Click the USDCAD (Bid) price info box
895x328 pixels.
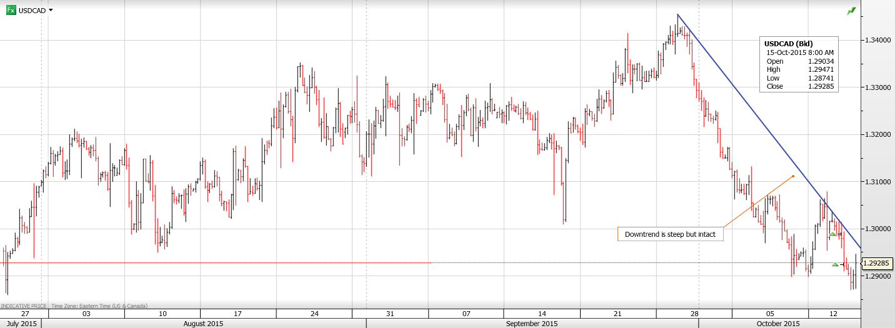tap(799, 65)
